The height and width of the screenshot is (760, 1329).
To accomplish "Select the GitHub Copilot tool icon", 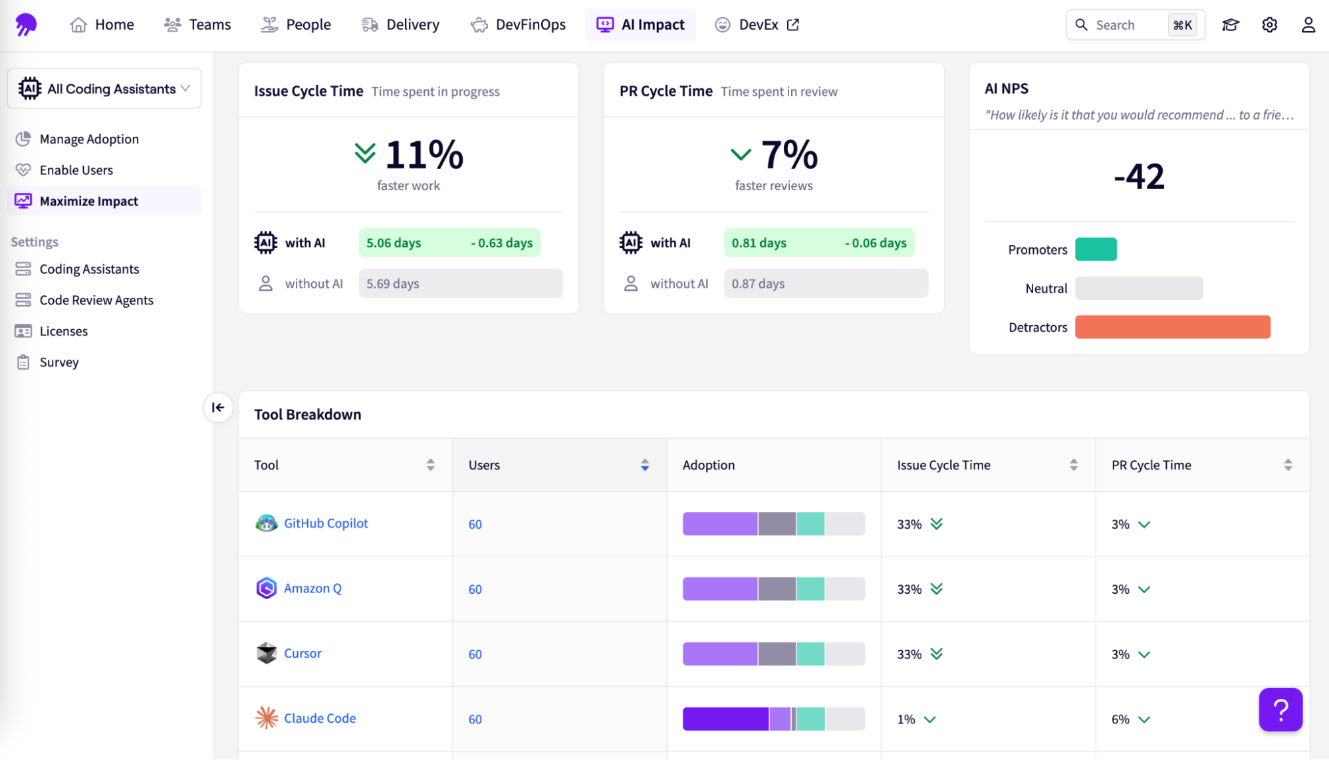I will click(x=266, y=523).
